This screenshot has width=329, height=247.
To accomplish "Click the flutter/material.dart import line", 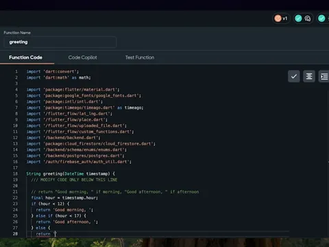I will click(73, 90).
